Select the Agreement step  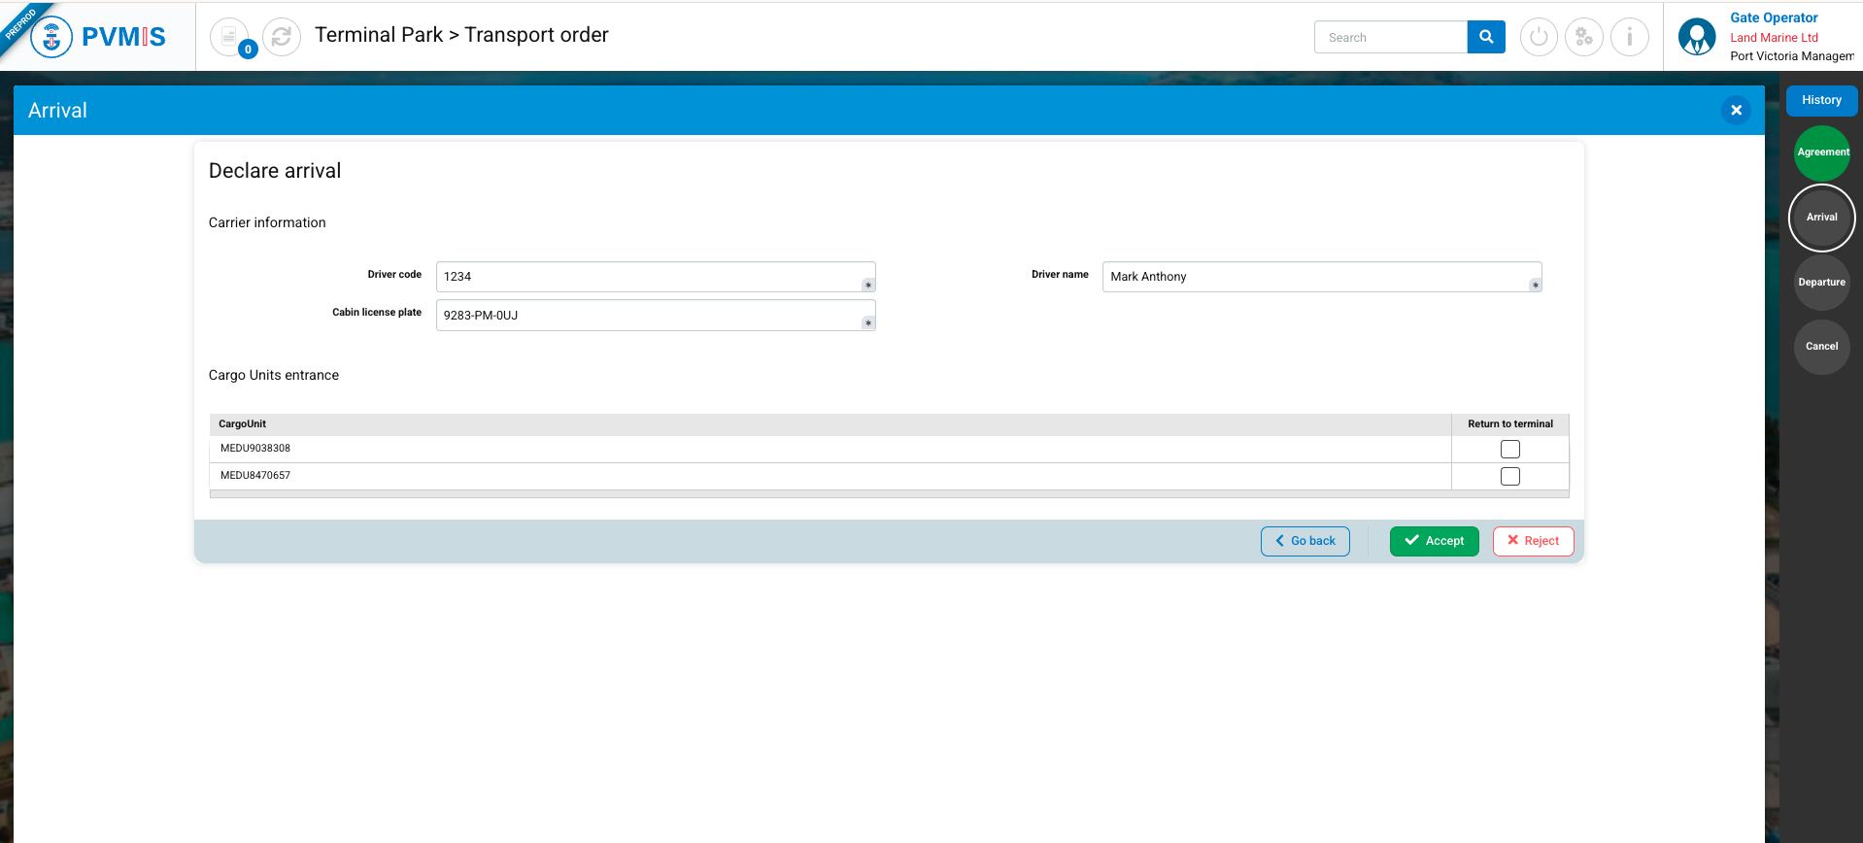1821,152
